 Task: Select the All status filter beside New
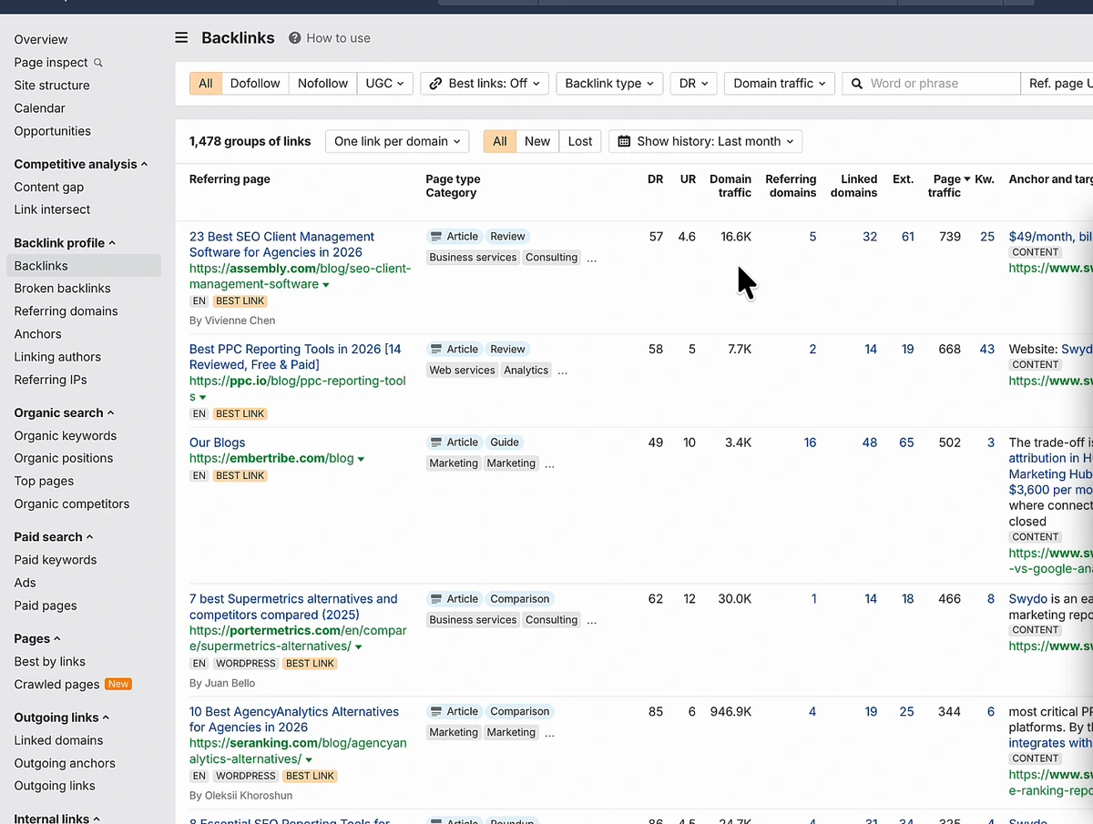coord(500,141)
